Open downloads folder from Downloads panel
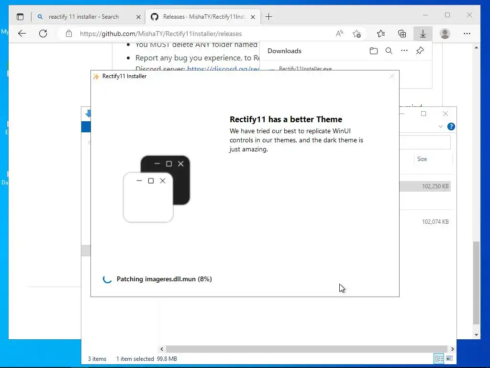This screenshot has height=368, width=490. [x=373, y=51]
